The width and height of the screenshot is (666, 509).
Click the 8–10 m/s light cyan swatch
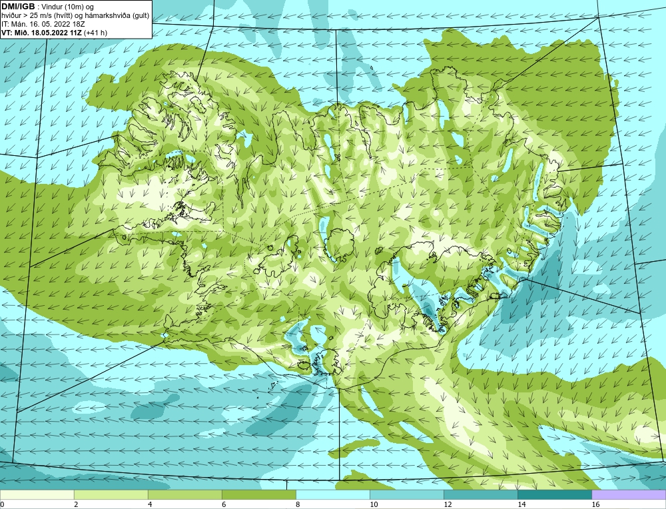pyautogui.click(x=332, y=494)
